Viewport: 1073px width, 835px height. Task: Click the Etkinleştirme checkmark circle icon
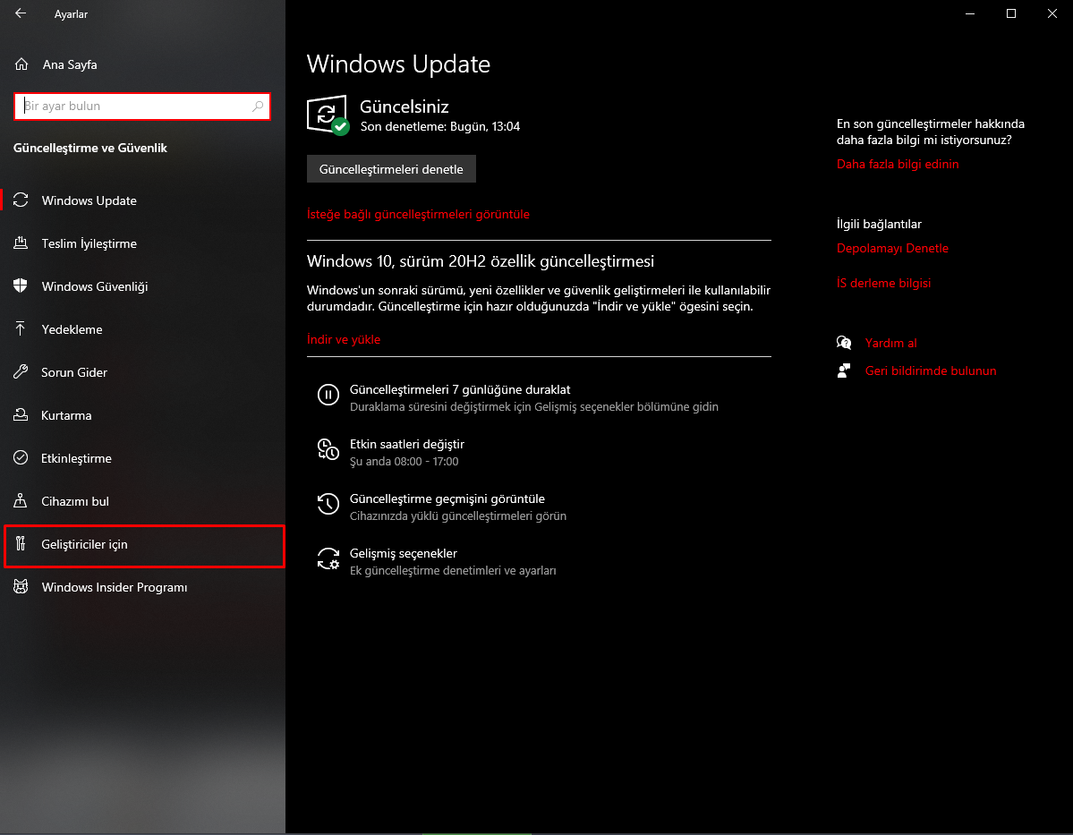[21, 458]
